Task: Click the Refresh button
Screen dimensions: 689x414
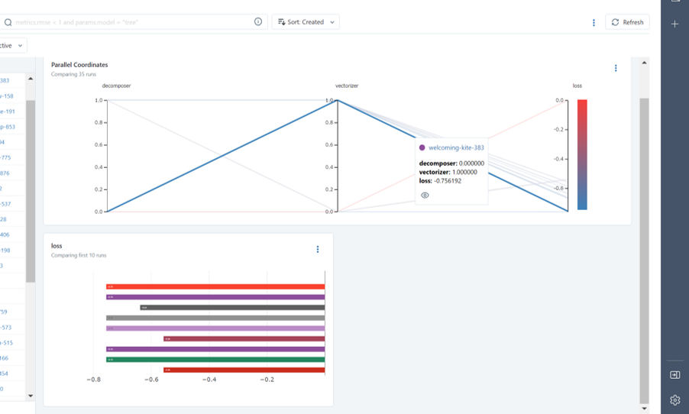Action: [627, 22]
